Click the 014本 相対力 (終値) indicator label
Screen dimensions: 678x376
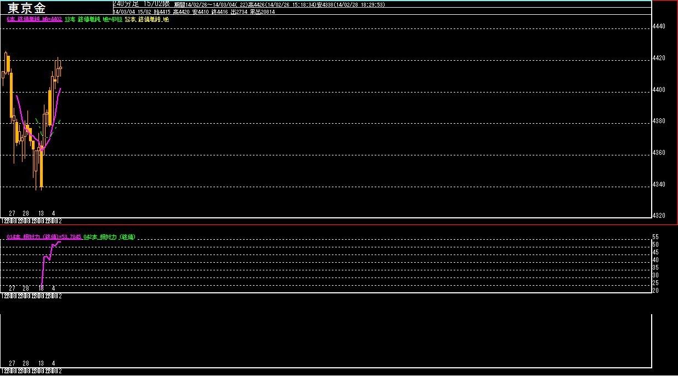pos(44,237)
